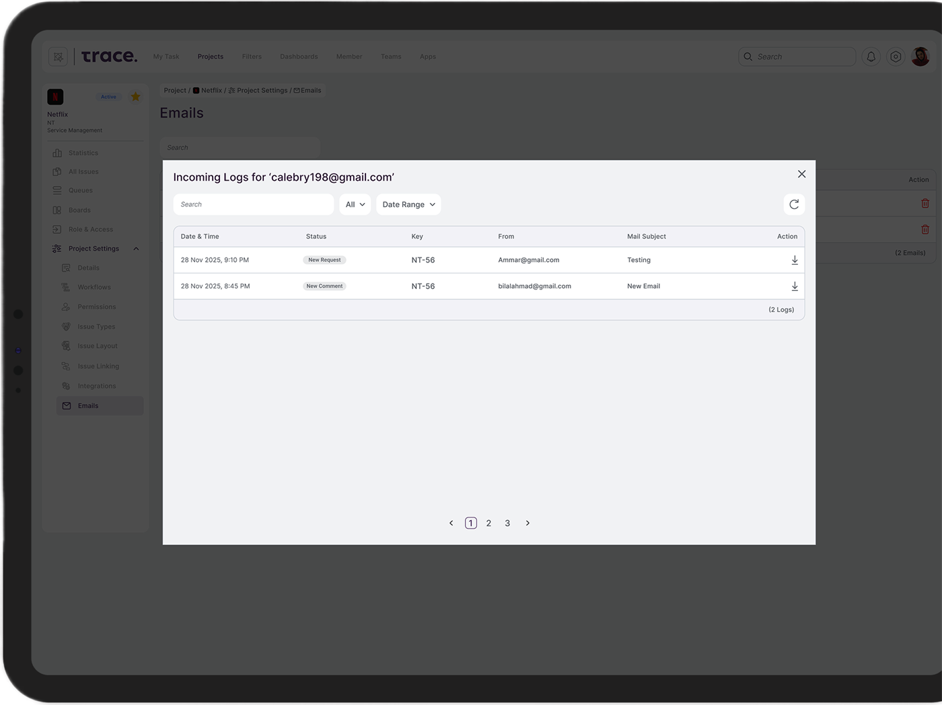
Task: Open Permissions under Project Settings
Action: pyautogui.click(x=89, y=307)
